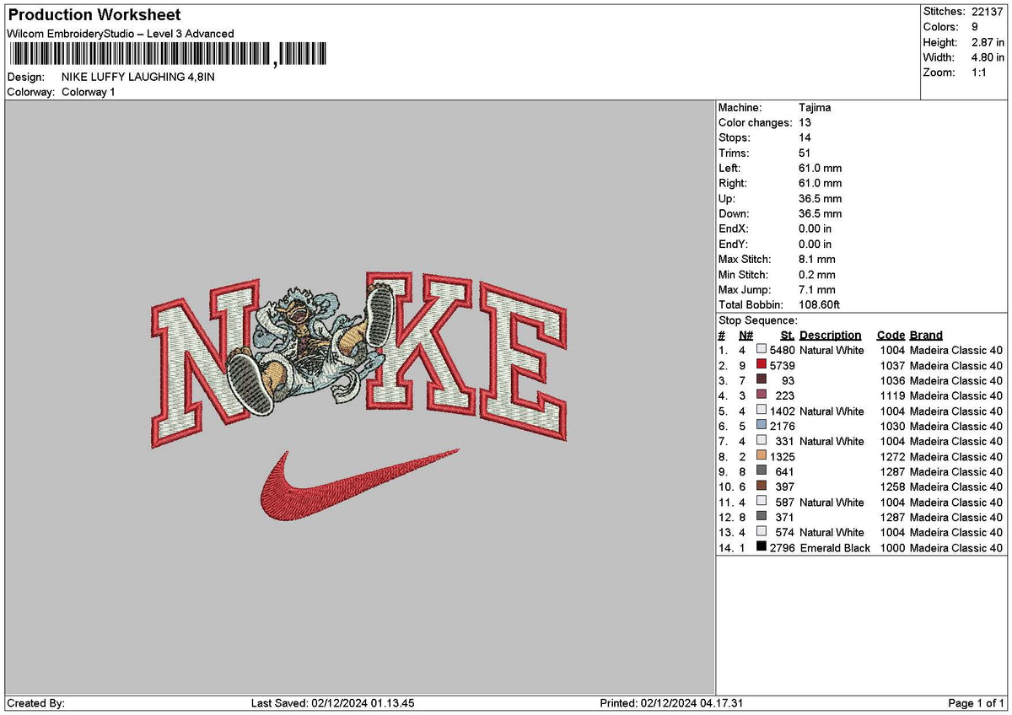Click the "EndX:" value row
Image resolution: width=1012 pixels, height=715 pixels.
pyautogui.click(x=774, y=228)
